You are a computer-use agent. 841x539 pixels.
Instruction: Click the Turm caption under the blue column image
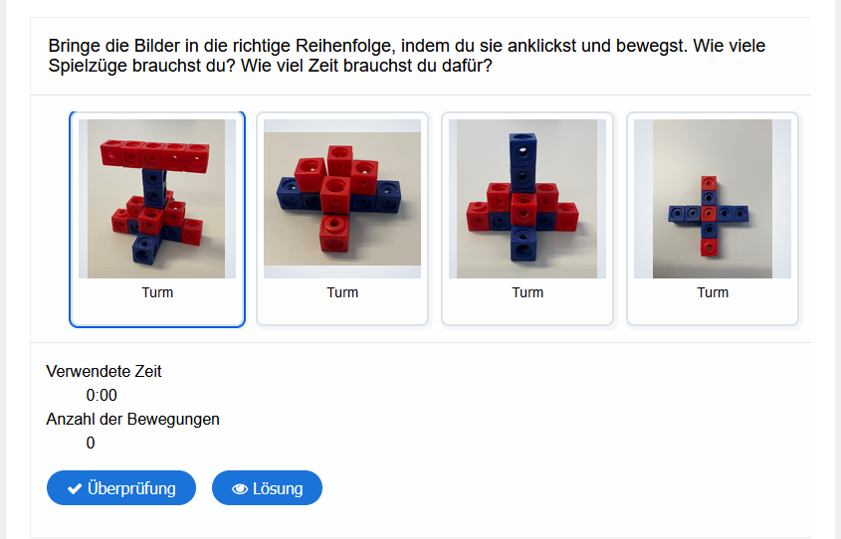pos(527,292)
